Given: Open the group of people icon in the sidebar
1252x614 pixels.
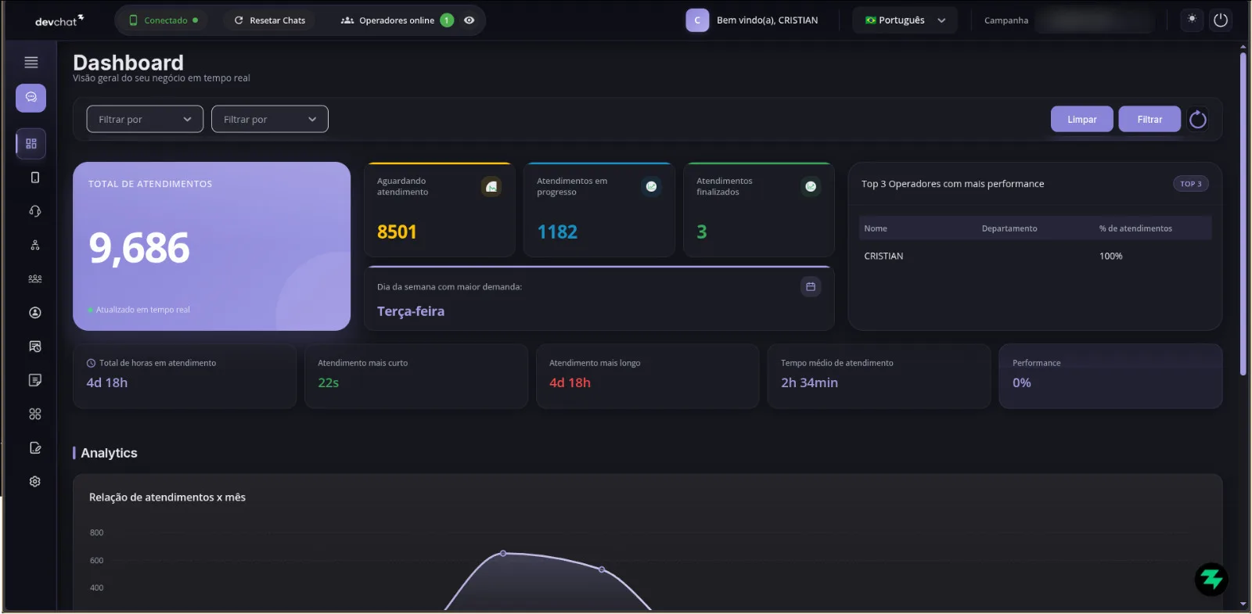Looking at the screenshot, I should point(34,278).
